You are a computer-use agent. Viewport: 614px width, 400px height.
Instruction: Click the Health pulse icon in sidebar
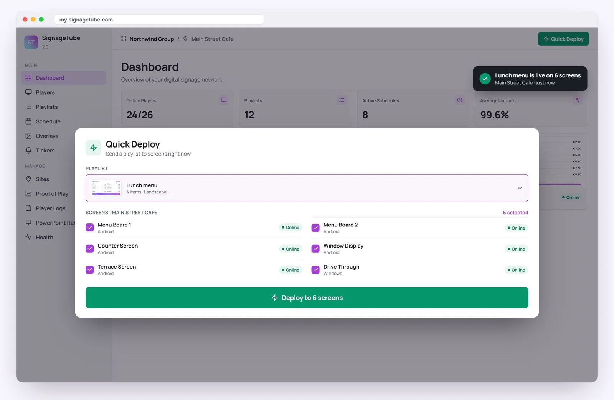tap(28, 237)
